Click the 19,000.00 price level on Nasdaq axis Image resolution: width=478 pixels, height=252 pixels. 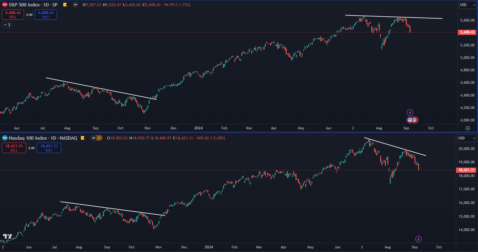click(x=466, y=162)
